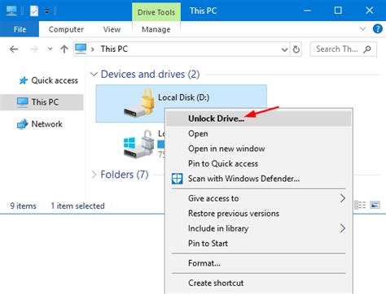Switch to the large icons view layout
This screenshot has width=386, height=294.
tap(375, 205)
